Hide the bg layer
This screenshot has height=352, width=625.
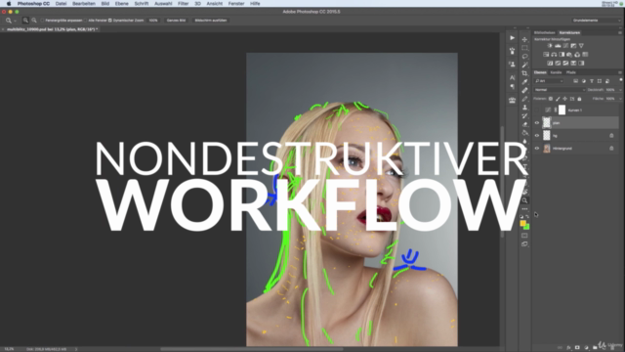pos(537,136)
